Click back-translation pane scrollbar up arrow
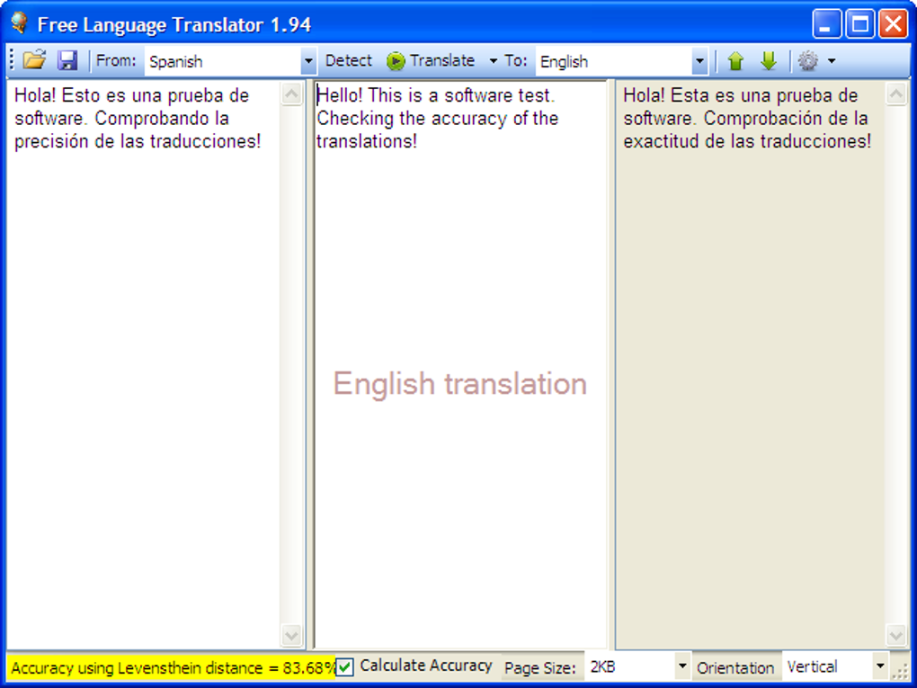This screenshot has width=917, height=688. [x=896, y=94]
